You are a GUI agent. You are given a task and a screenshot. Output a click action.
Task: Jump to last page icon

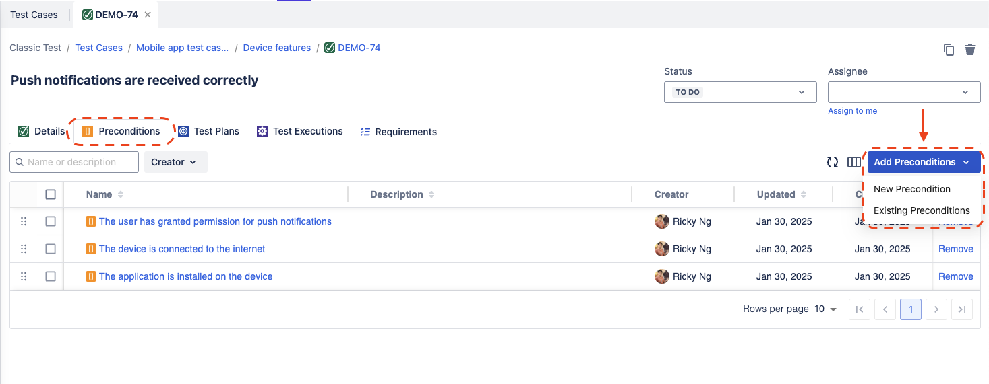(x=962, y=309)
